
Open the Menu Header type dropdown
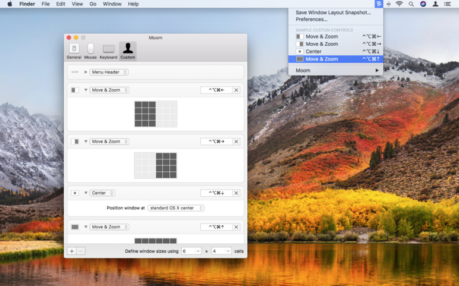109,72
